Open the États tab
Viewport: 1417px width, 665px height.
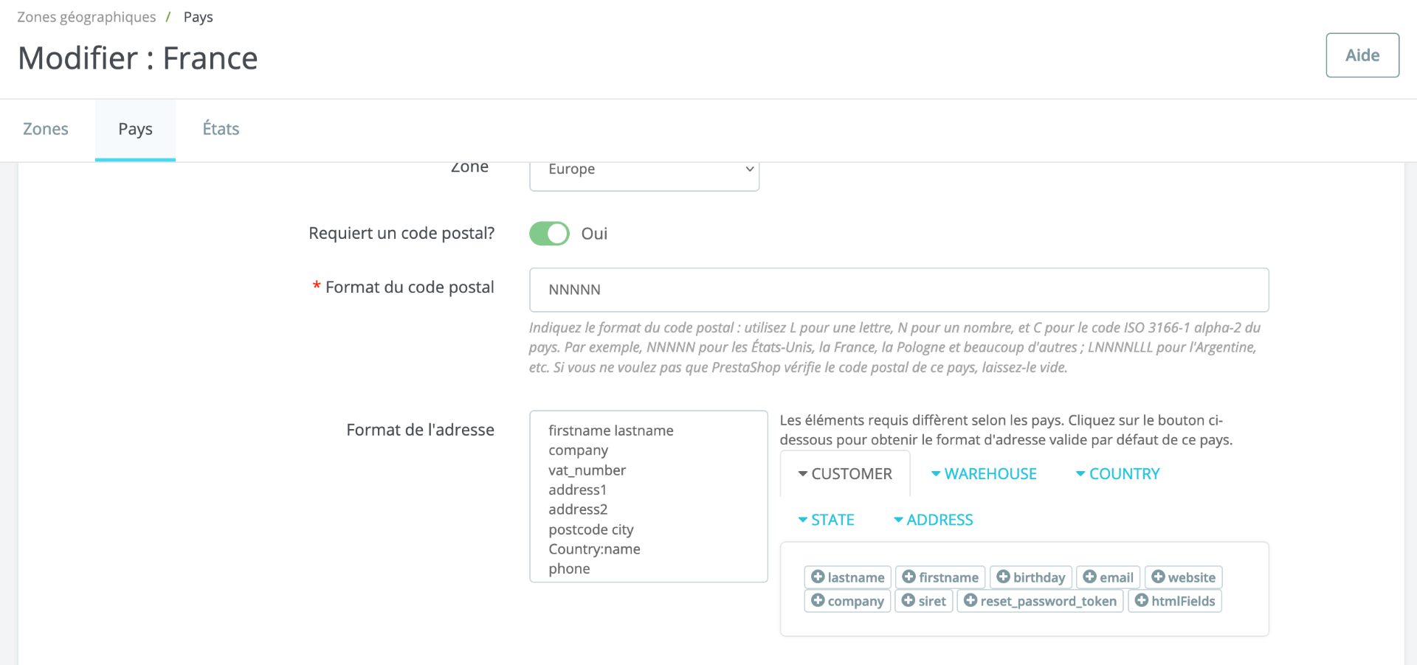pyautogui.click(x=221, y=129)
